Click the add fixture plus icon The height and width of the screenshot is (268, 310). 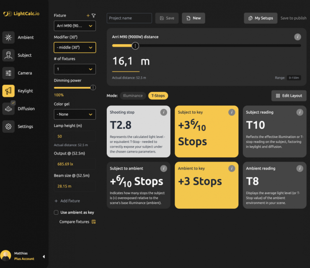pyautogui.click(x=88, y=16)
